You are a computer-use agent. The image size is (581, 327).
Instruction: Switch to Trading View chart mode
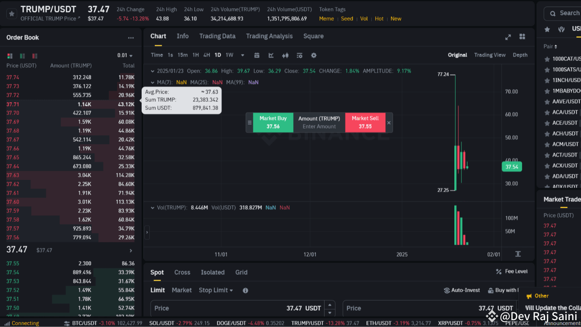coord(490,55)
